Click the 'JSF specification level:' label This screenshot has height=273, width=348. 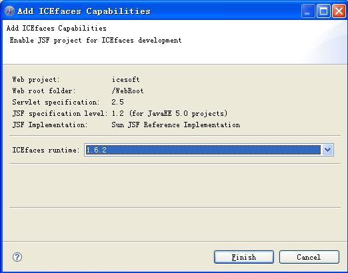tap(60, 113)
